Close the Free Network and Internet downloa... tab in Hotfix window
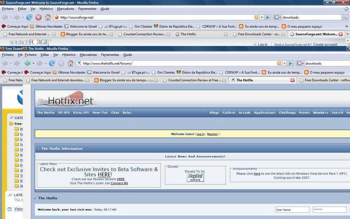Screen dimensions: 350x219 point(88,80)
